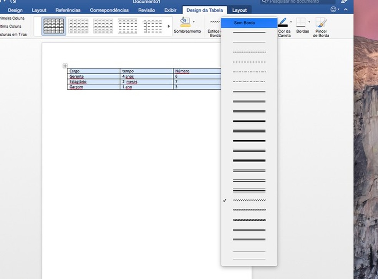Pick the fourth table style thumbnail
Screen dimensions: 378x279
[x=128, y=26]
